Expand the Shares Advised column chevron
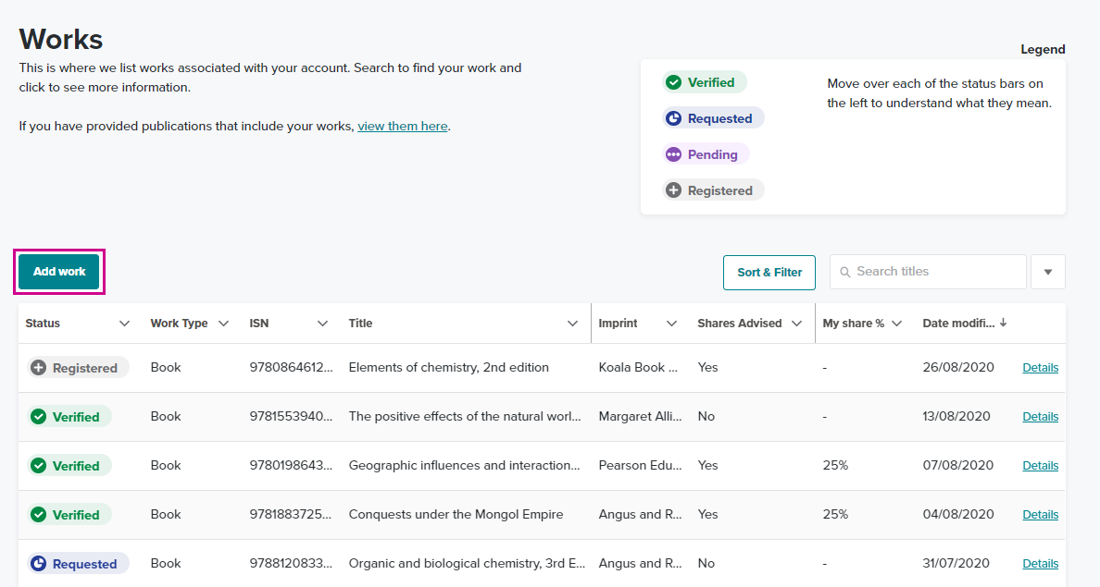The height and width of the screenshot is (587, 1100). pyautogui.click(x=796, y=324)
